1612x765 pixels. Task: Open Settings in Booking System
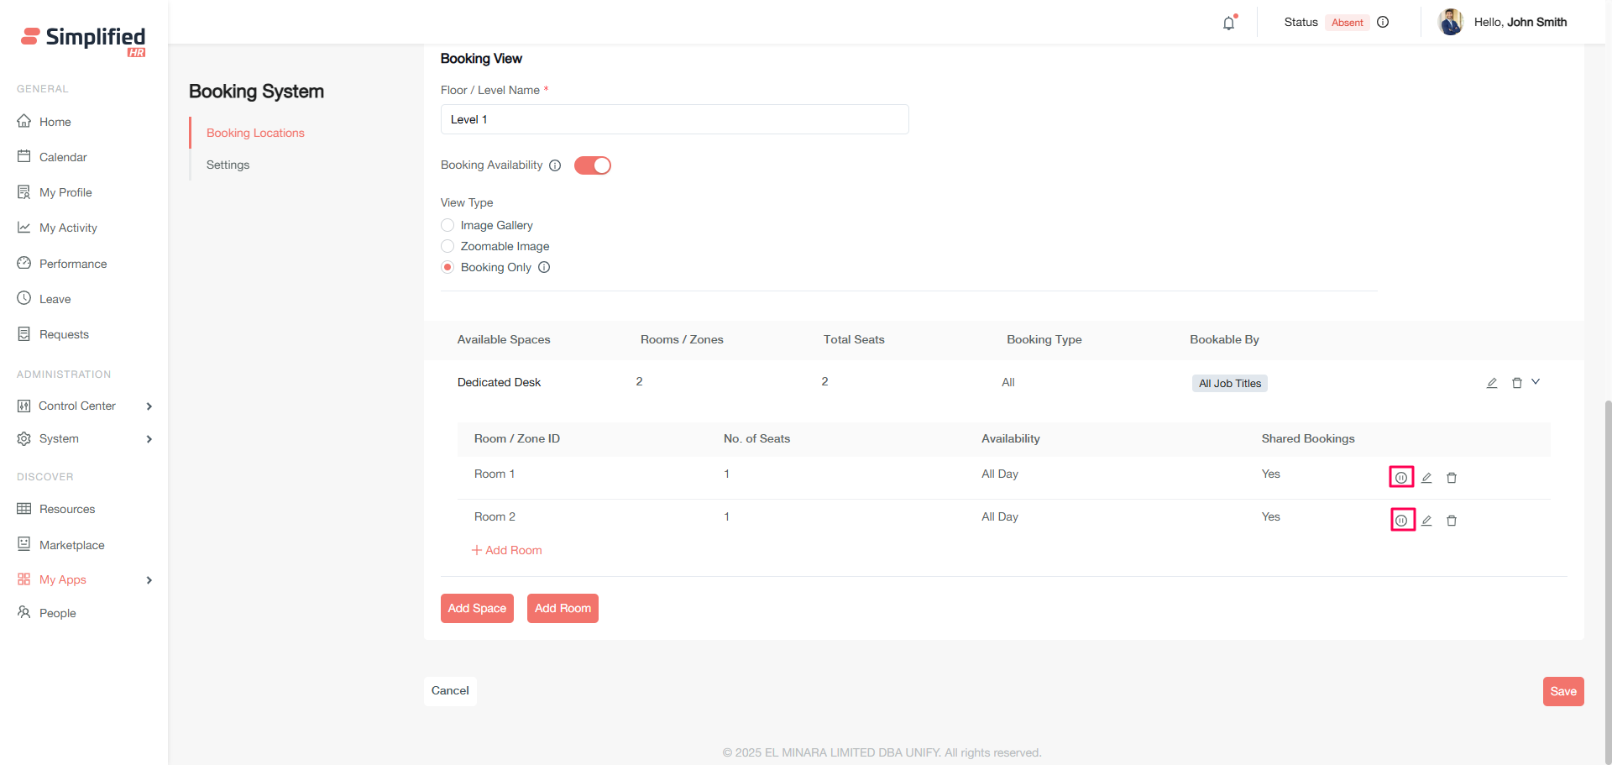[228, 165]
